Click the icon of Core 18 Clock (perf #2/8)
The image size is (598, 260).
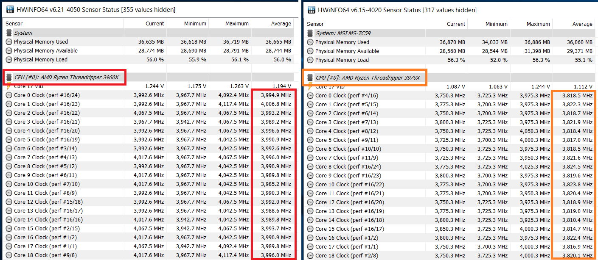point(310,255)
